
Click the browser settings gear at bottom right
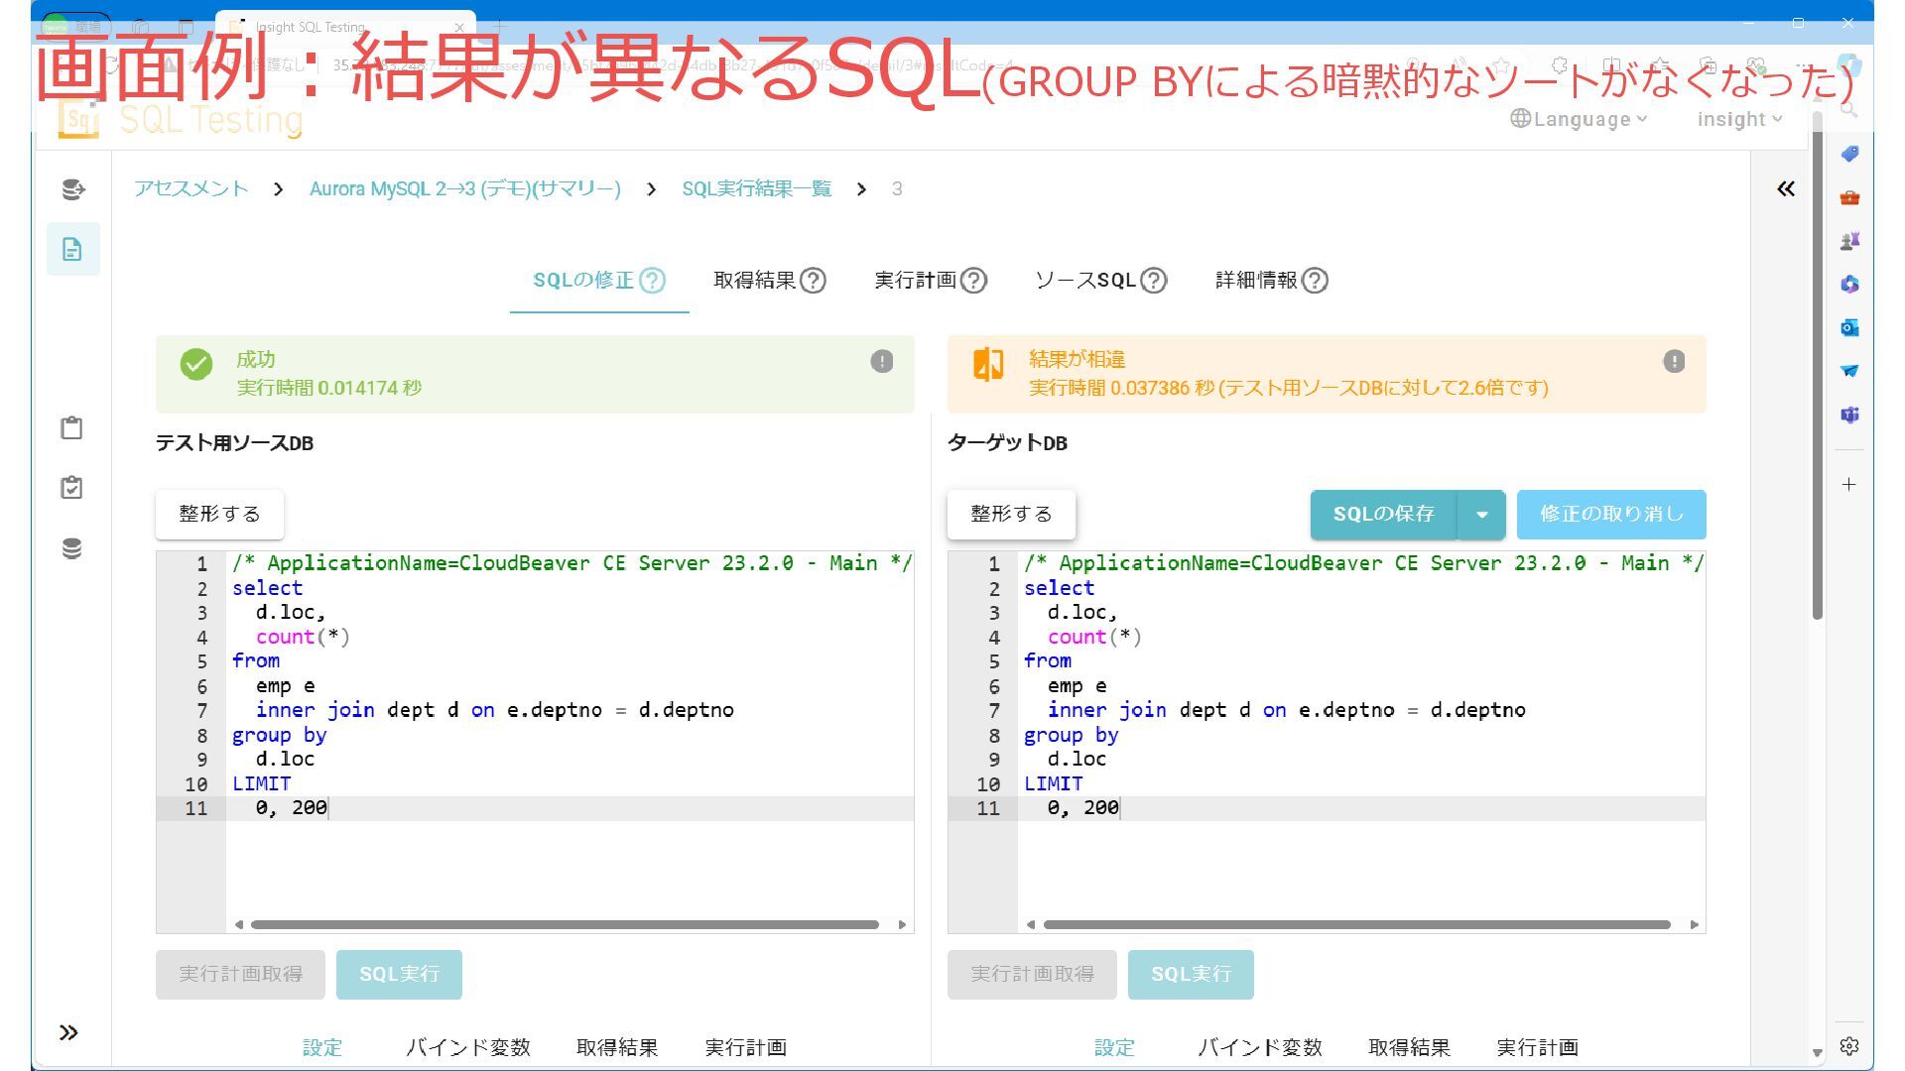(1849, 1045)
